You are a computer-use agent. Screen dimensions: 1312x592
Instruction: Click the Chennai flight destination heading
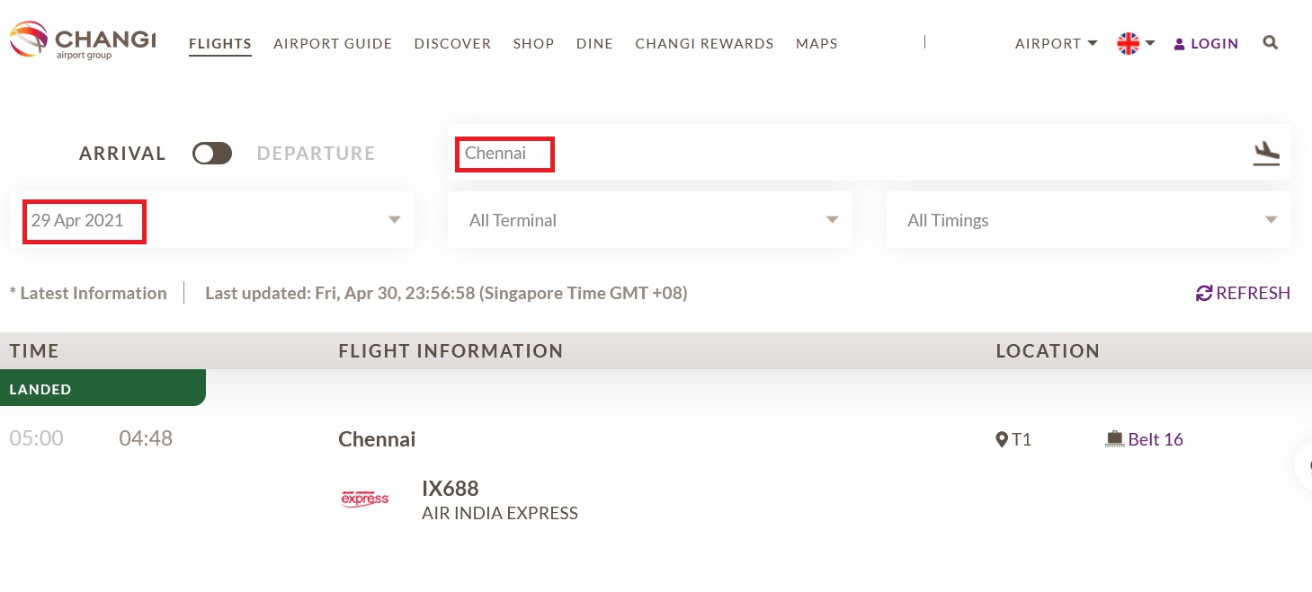[377, 439]
